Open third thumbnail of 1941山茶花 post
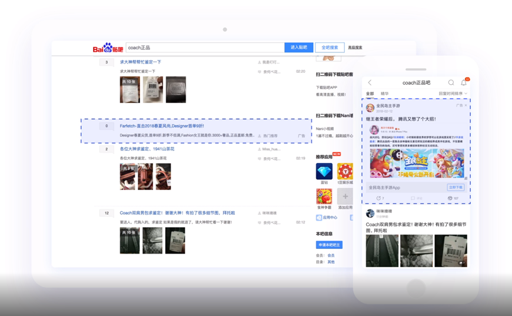The width and height of the screenshot is (512, 316). 163,177
